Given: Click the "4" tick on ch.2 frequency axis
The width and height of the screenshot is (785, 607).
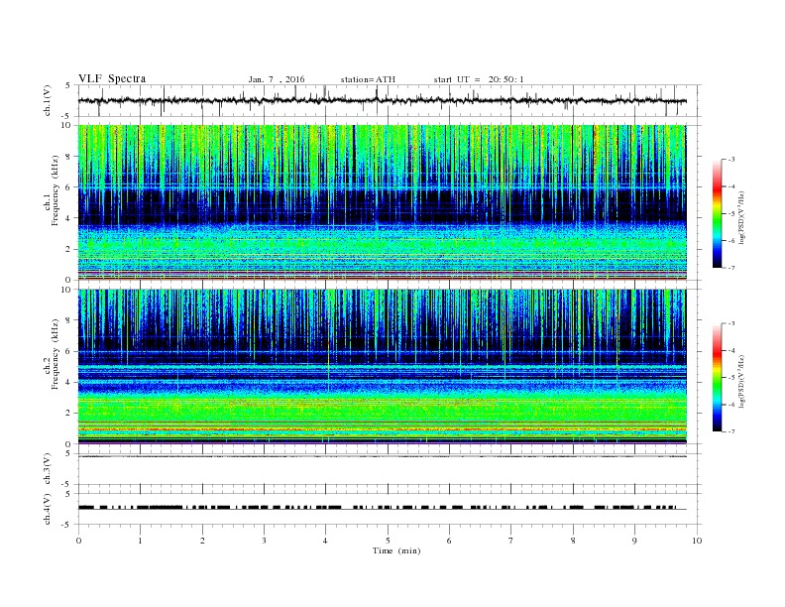Looking at the screenshot, I should click(x=69, y=382).
